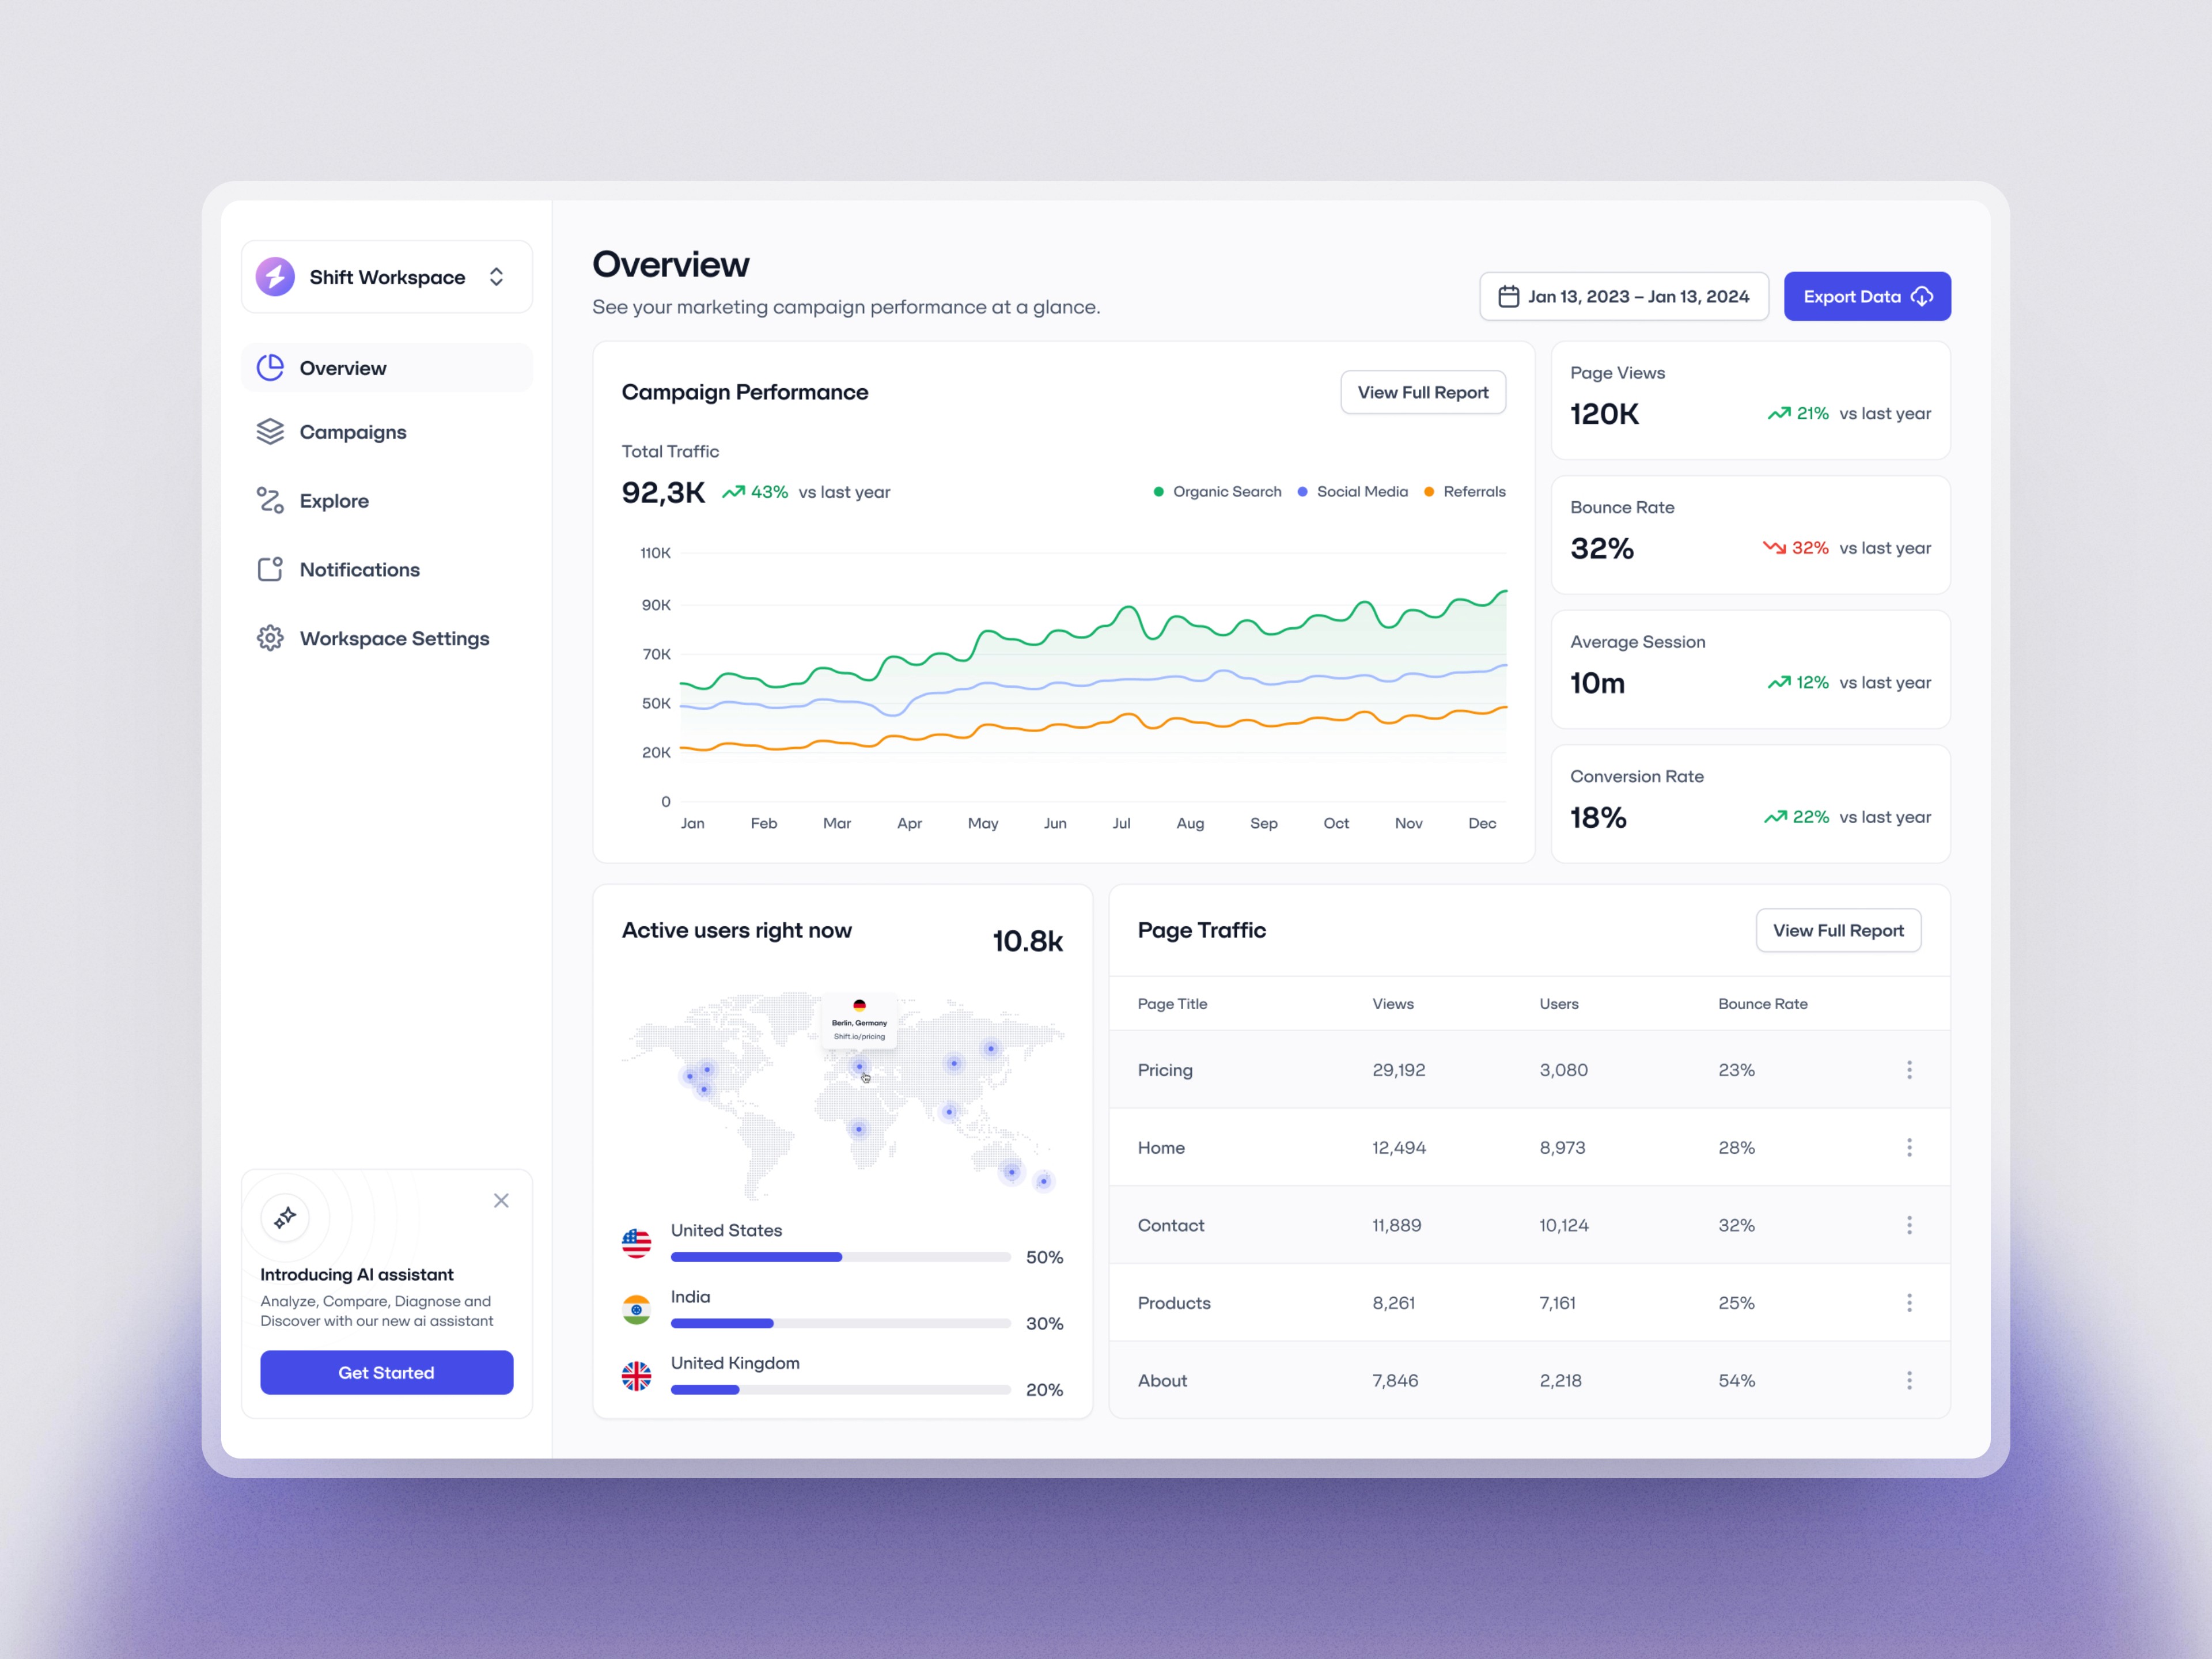The width and height of the screenshot is (2212, 1659).
Task: Click the Notifications icon in sidebar
Action: [270, 569]
